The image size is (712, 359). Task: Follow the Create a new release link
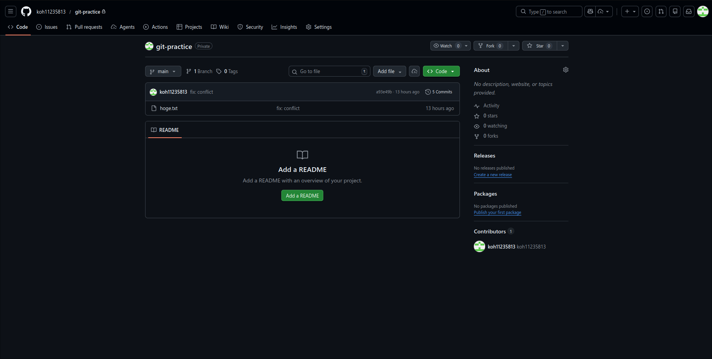[x=493, y=175]
